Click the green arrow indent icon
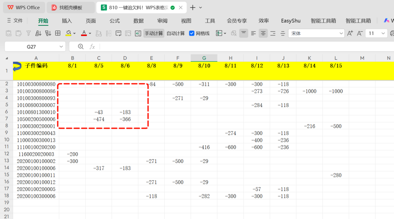 click(x=138, y=33)
